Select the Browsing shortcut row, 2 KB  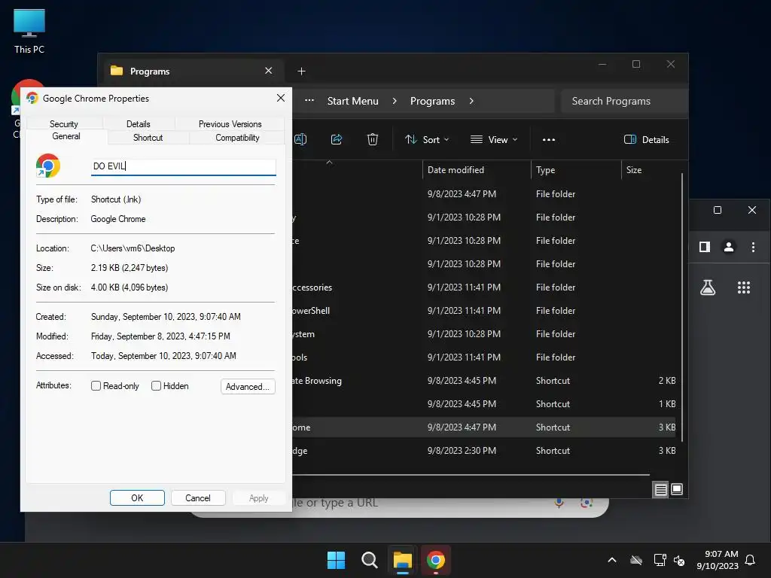tap(484, 381)
